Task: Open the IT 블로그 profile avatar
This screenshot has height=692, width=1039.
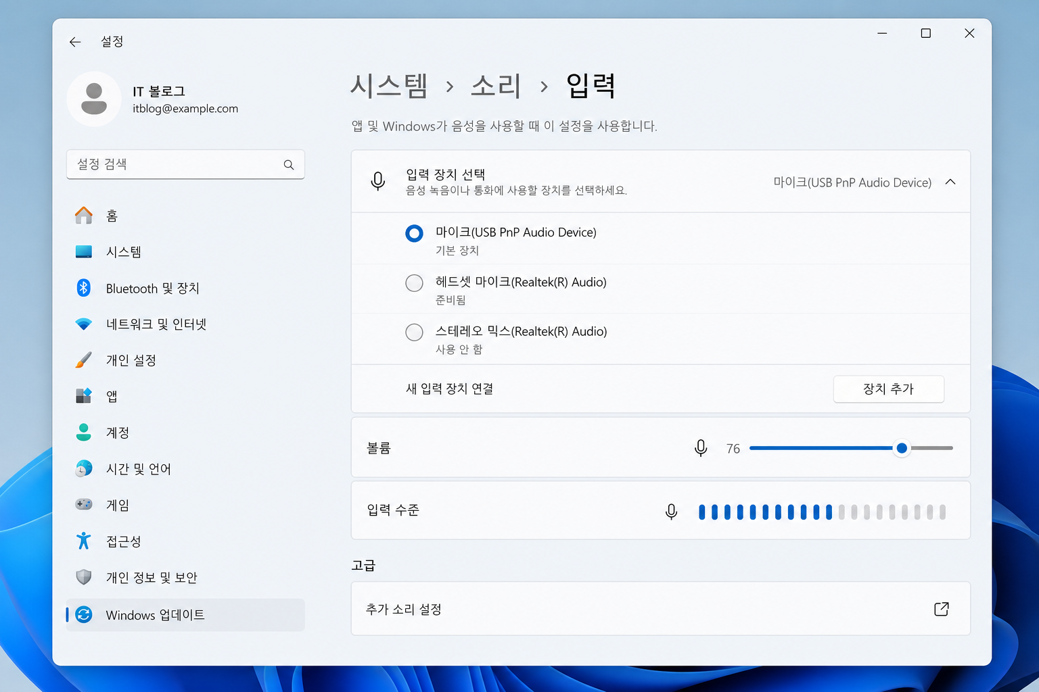Action: click(94, 99)
